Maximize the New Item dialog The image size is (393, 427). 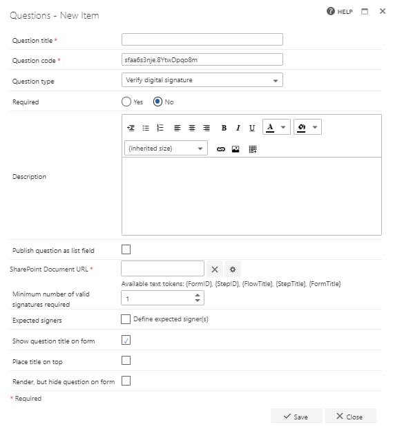365,11
